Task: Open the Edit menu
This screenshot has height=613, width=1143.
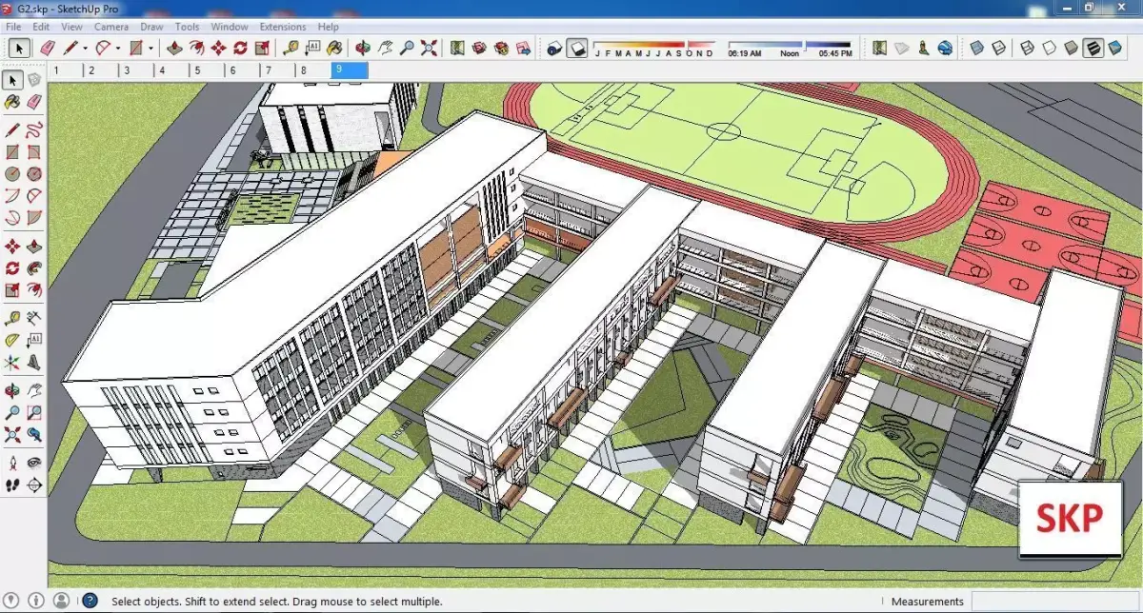Action: pyautogui.click(x=41, y=27)
